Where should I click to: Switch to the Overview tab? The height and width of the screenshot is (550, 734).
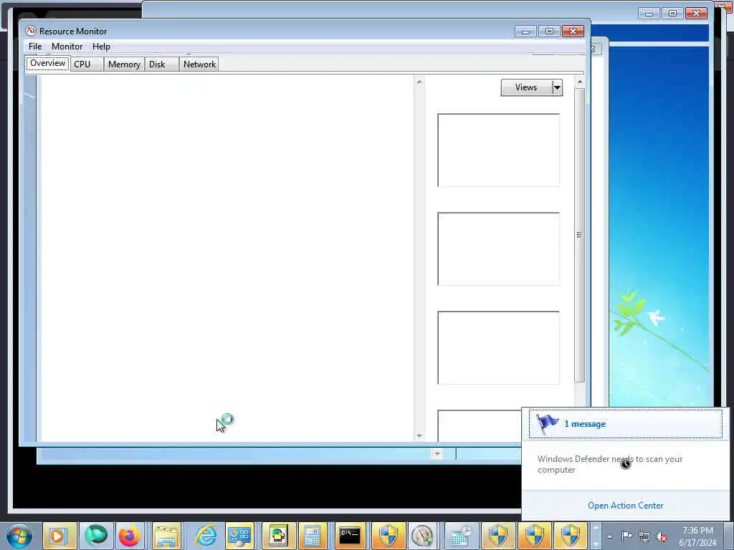[x=48, y=63]
